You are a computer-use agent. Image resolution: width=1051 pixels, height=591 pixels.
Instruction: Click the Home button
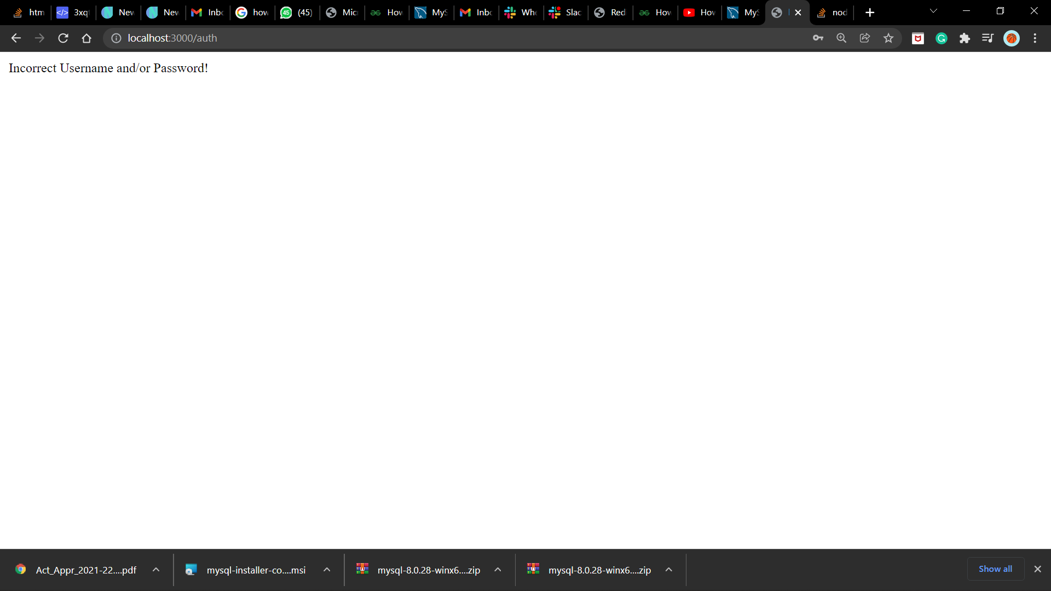[86, 38]
